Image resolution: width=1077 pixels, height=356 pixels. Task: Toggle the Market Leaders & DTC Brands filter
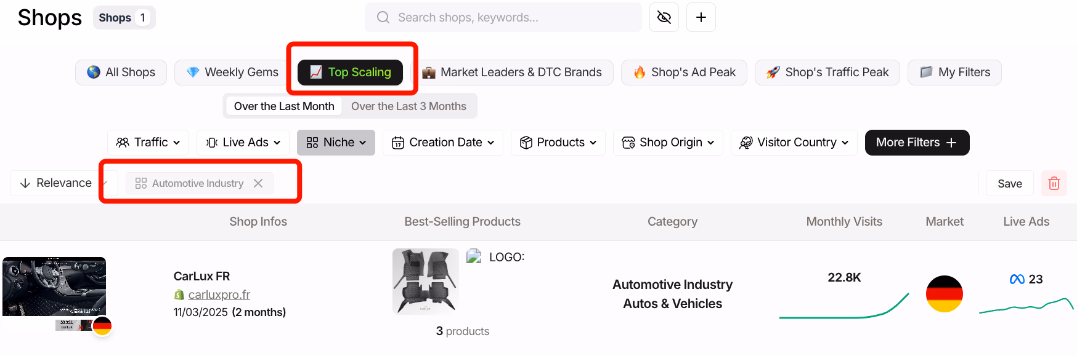click(x=516, y=72)
